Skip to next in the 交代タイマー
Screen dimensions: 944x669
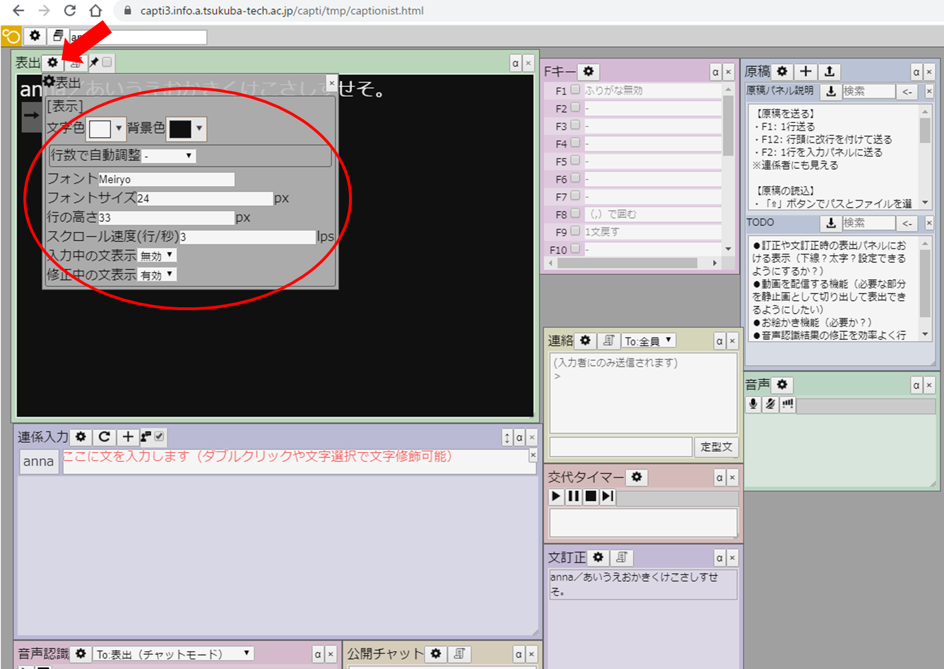[x=608, y=497]
